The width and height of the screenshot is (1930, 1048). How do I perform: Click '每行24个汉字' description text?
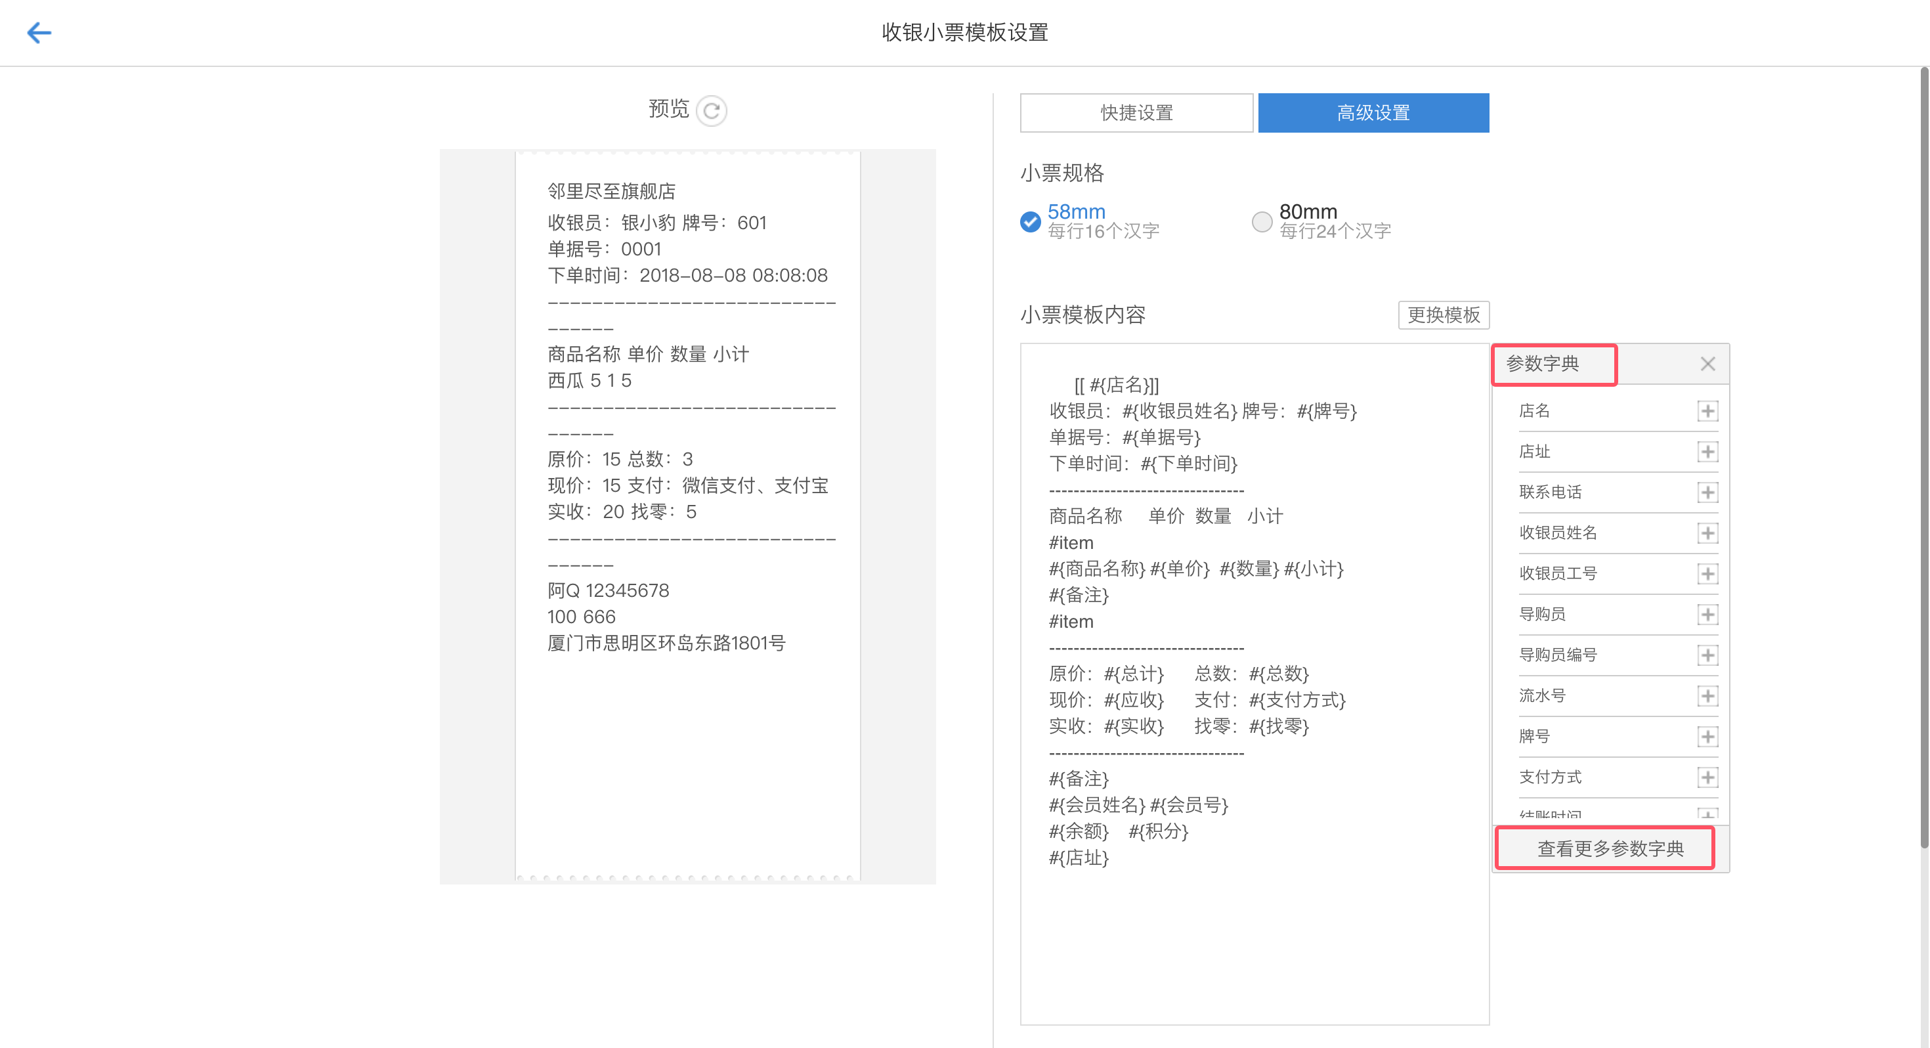tap(1335, 232)
